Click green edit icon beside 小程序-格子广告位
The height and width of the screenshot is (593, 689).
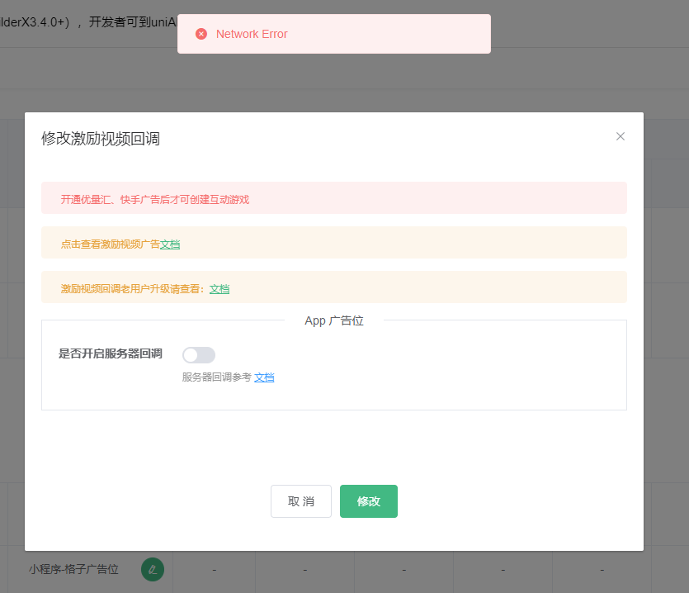point(153,569)
